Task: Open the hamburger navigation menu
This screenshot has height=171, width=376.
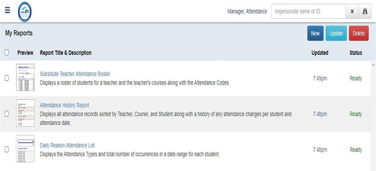Action: point(8,10)
